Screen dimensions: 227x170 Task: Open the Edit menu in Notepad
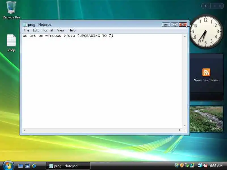coord(36,30)
